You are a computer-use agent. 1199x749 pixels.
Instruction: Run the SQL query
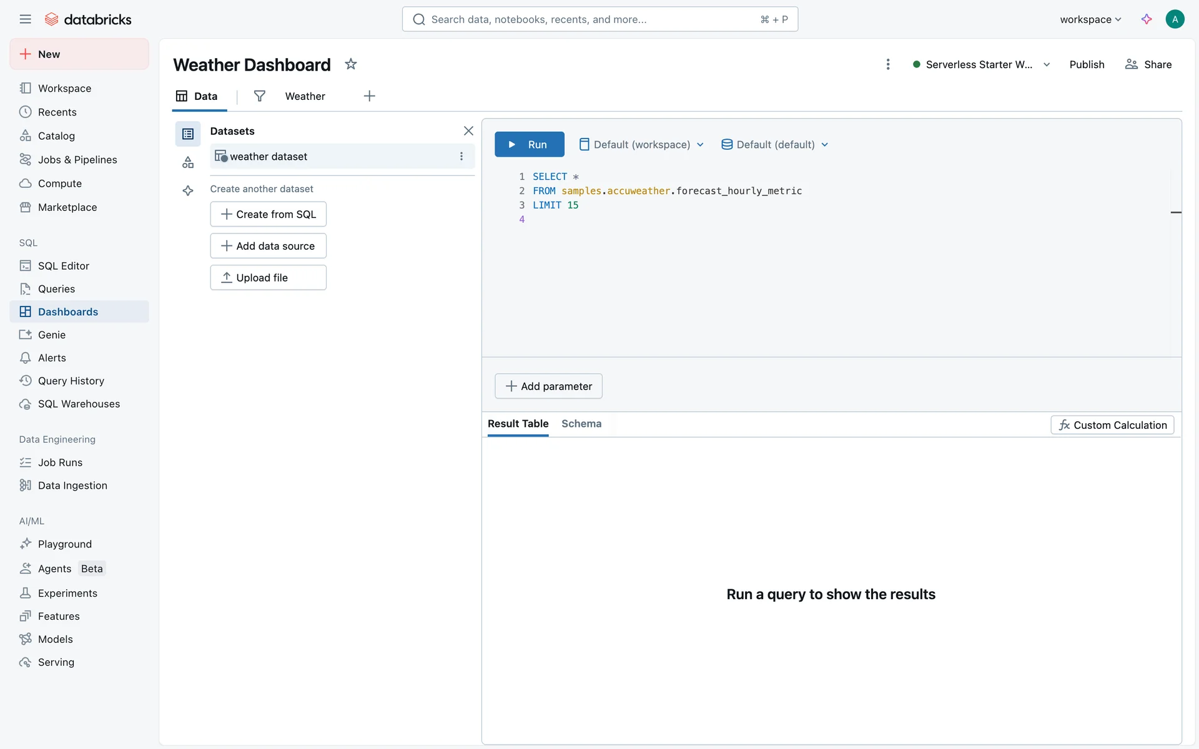click(529, 145)
